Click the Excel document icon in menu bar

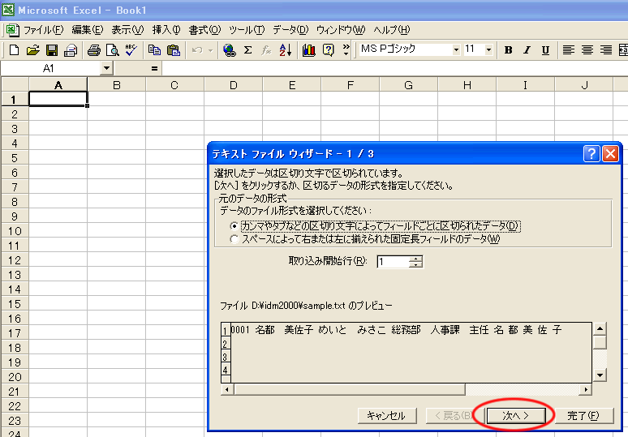[x=13, y=30]
